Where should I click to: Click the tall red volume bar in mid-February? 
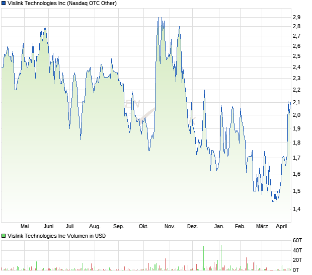(247, 264)
